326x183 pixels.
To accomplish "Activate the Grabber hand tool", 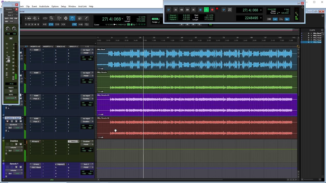I will (72, 18).
